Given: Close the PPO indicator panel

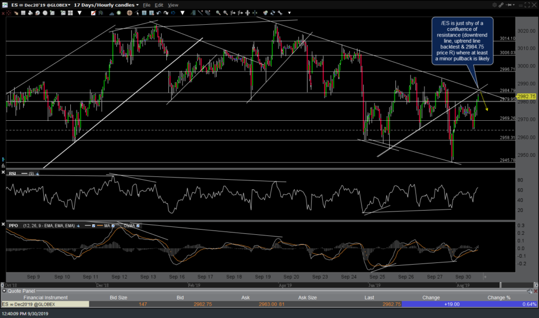Looking at the screenshot, I should coord(3,224).
